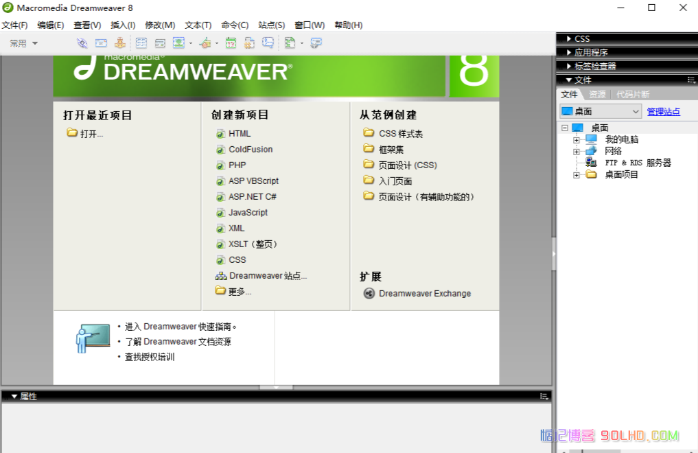Image resolution: width=698 pixels, height=453 pixels.
Task: Click the Server-Side Include icon
Action: point(249,43)
